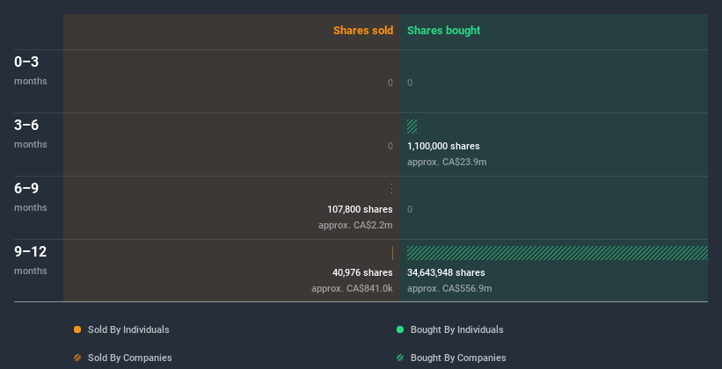Click the 34,643,948 shares striped green bar

click(x=558, y=253)
